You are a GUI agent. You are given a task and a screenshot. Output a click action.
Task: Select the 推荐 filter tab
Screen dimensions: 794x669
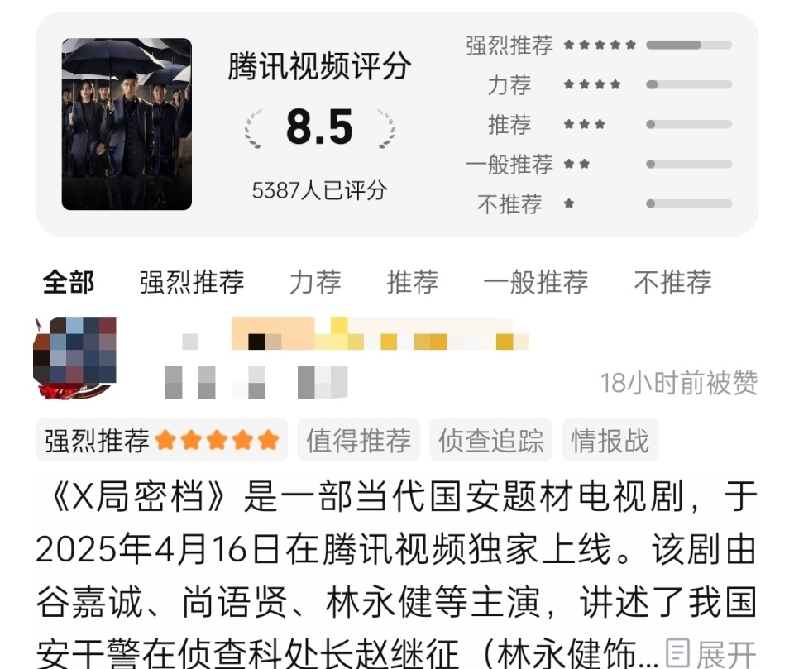pos(412,282)
